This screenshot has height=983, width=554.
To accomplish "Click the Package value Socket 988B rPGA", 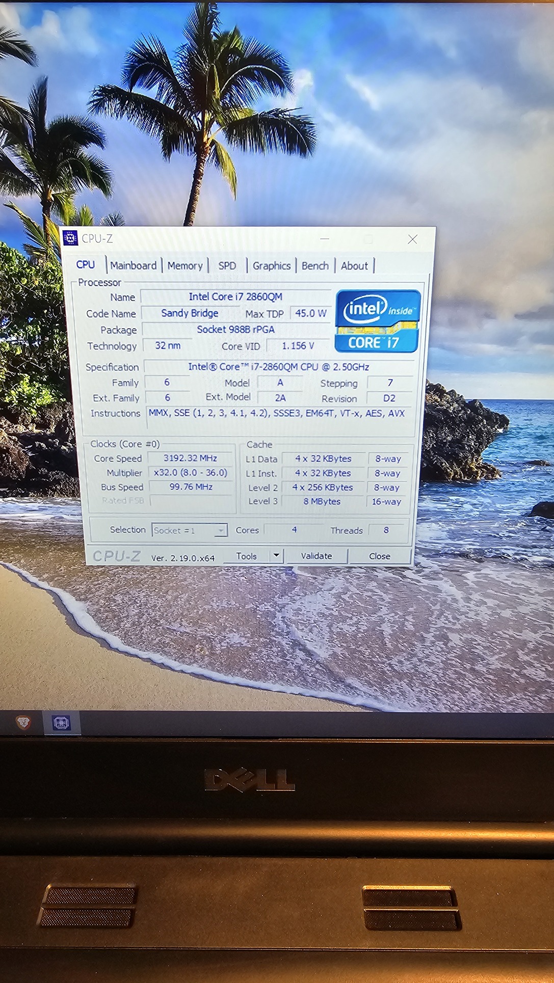I will pos(235,329).
